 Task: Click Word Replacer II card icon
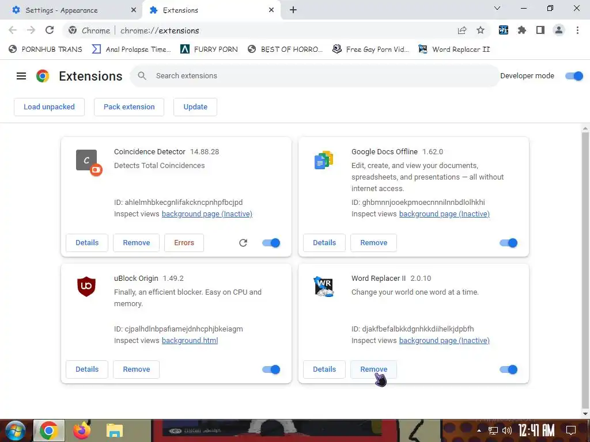(324, 287)
